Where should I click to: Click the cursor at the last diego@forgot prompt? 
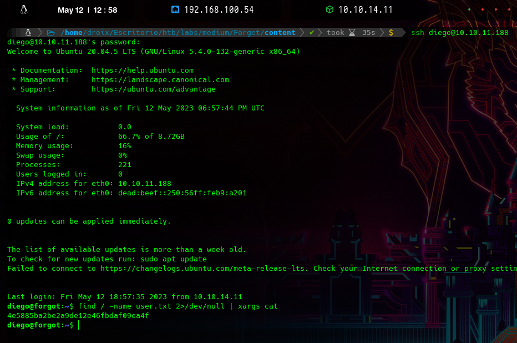pyautogui.click(x=79, y=325)
